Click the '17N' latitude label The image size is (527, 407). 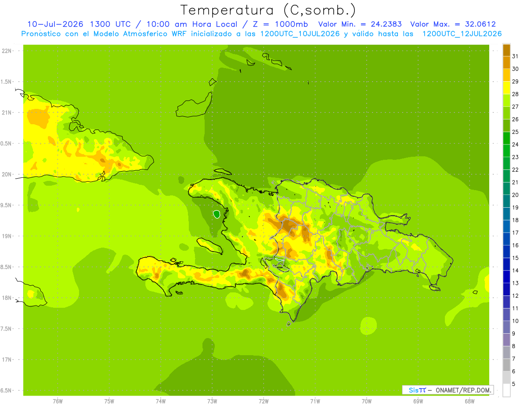pos(6,360)
